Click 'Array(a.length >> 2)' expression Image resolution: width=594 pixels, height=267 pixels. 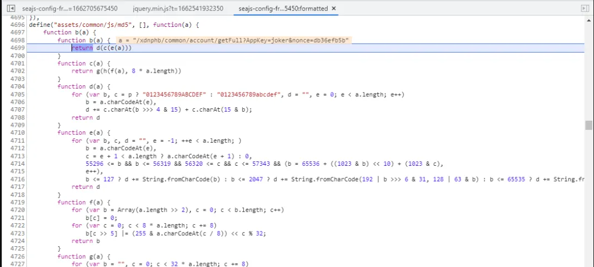pos(153,210)
